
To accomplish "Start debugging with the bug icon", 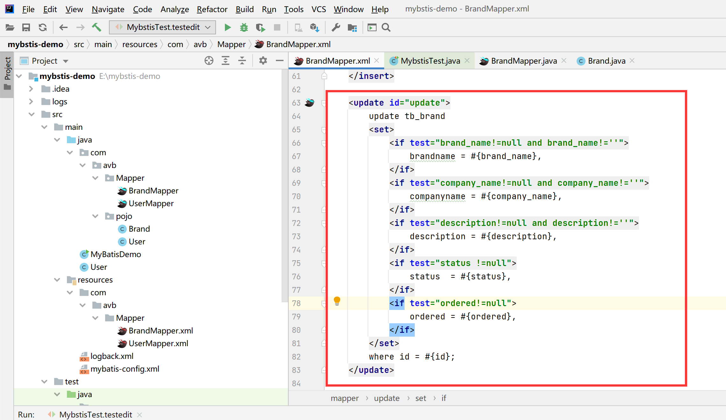I will click(x=244, y=27).
